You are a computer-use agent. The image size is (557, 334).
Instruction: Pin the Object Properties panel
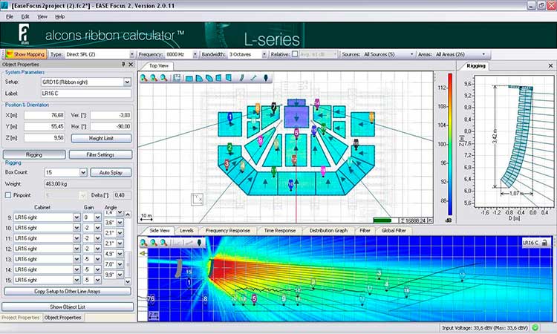tap(123, 65)
